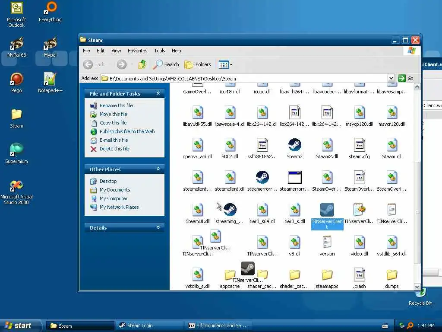The height and width of the screenshot is (332, 442).
Task: Click the Search toolbar button
Action: click(166, 64)
